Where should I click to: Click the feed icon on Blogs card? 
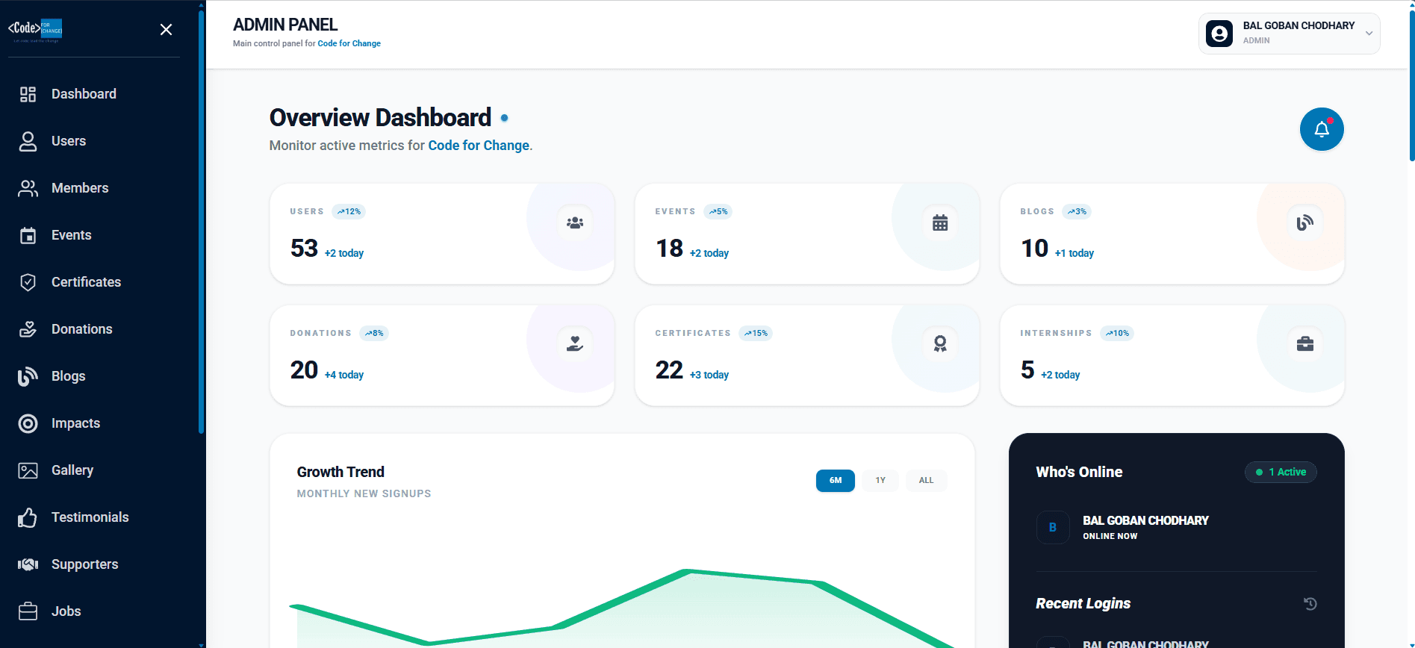[1305, 222]
